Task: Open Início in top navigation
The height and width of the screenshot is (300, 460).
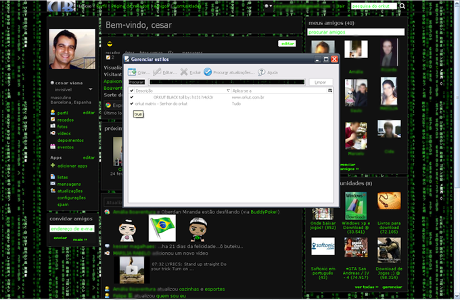Action: [85, 6]
